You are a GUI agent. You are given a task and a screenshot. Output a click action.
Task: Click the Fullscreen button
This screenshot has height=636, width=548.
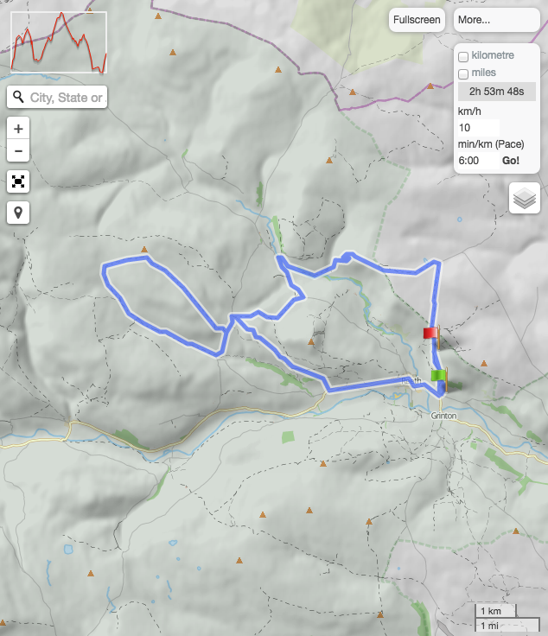417,20
